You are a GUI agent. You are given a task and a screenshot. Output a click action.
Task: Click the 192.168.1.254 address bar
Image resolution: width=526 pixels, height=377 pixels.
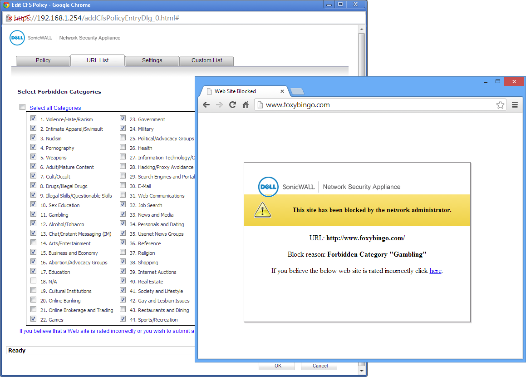[184, 18]
